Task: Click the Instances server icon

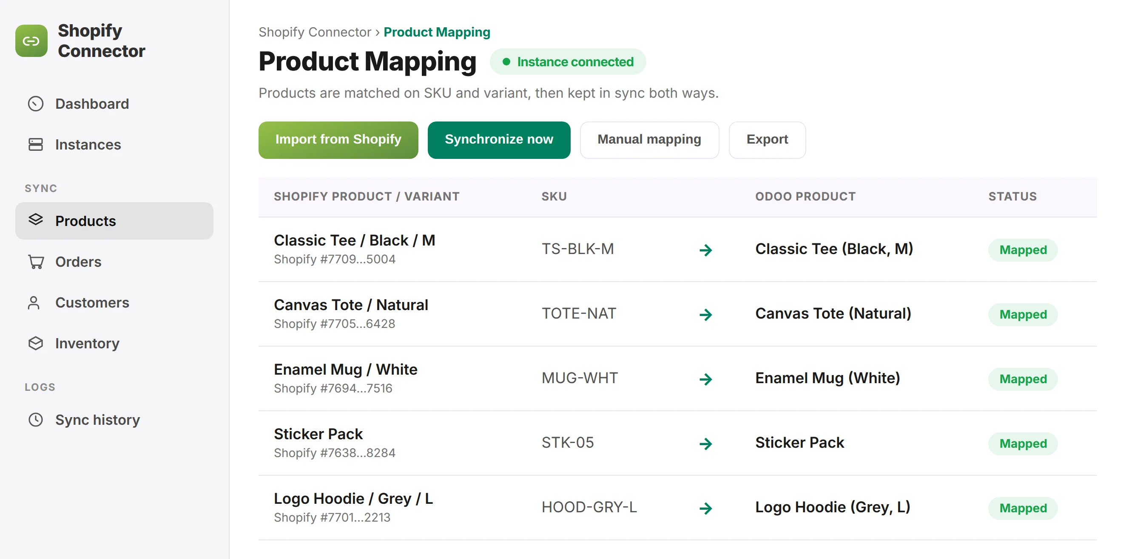Action: pos(35,144)
